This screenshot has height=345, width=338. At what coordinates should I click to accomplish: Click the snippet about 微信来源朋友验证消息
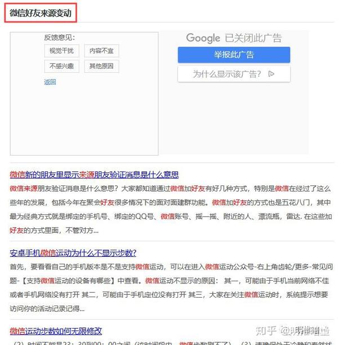pos(171,210)
